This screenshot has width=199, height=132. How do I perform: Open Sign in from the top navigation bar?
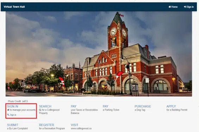[189, 7]
